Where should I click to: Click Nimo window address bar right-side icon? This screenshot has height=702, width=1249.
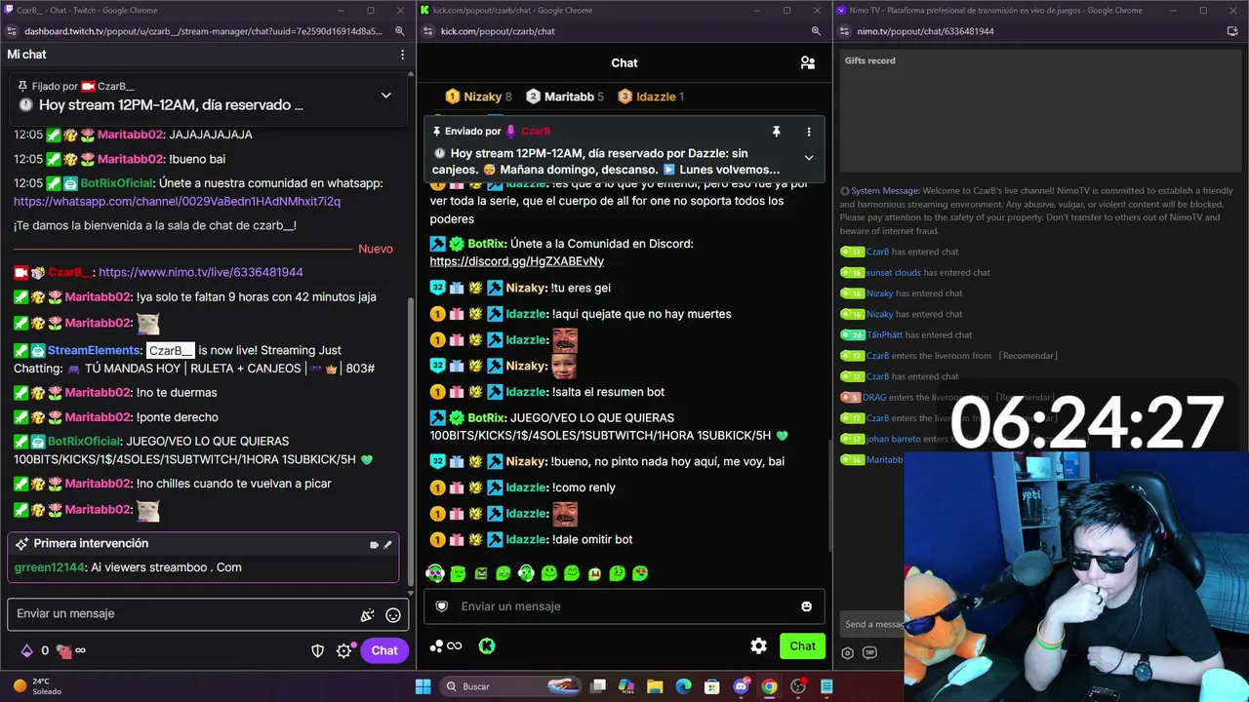(x=1232, y=31)
